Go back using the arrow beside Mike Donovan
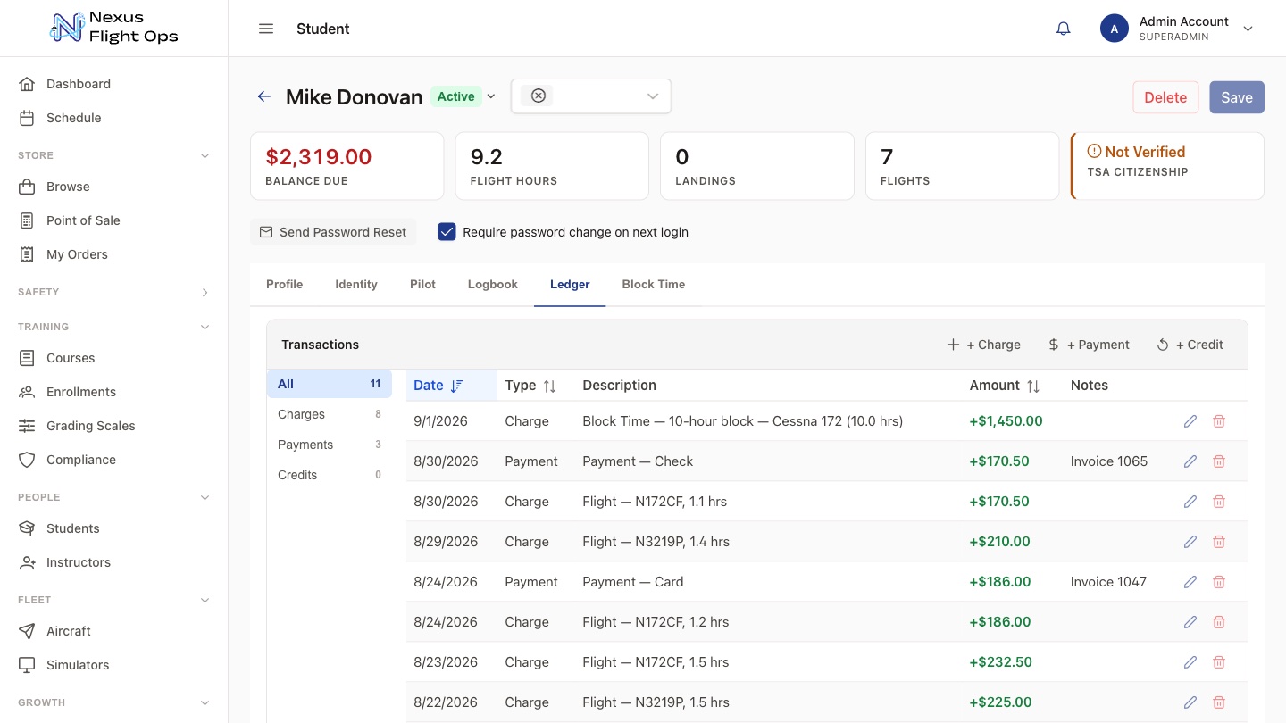This screenshot has height=723, width=1286. click(x=263, y=96)
